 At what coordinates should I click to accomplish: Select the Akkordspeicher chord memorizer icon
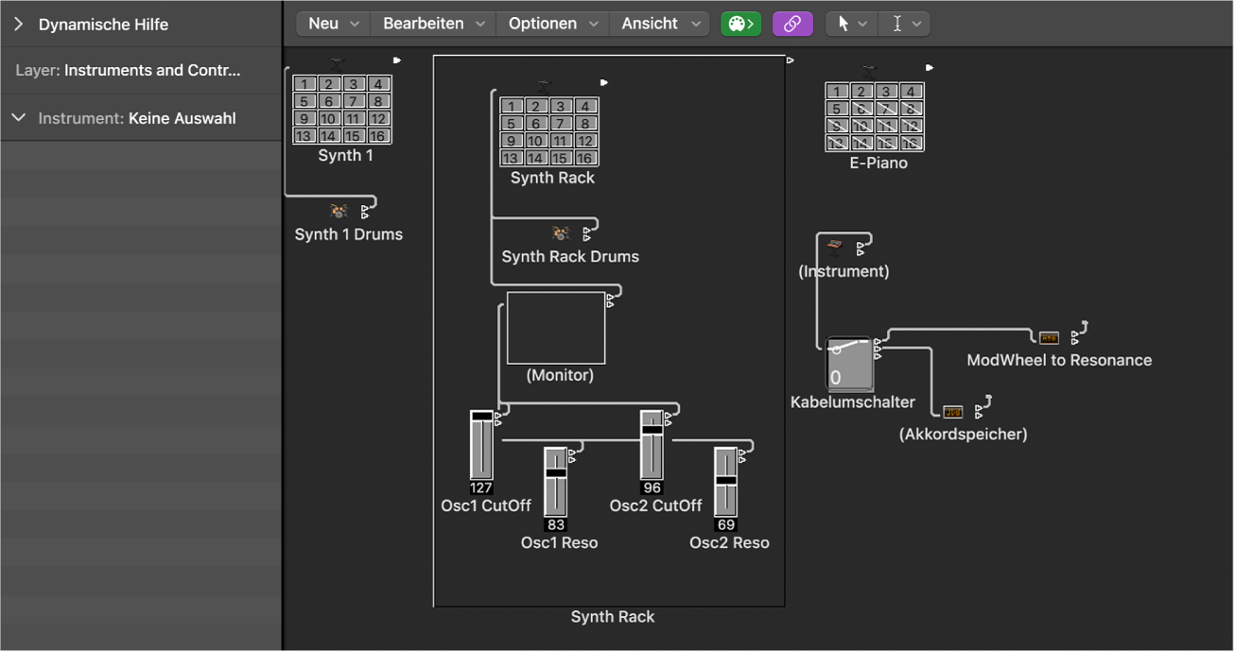953,411
